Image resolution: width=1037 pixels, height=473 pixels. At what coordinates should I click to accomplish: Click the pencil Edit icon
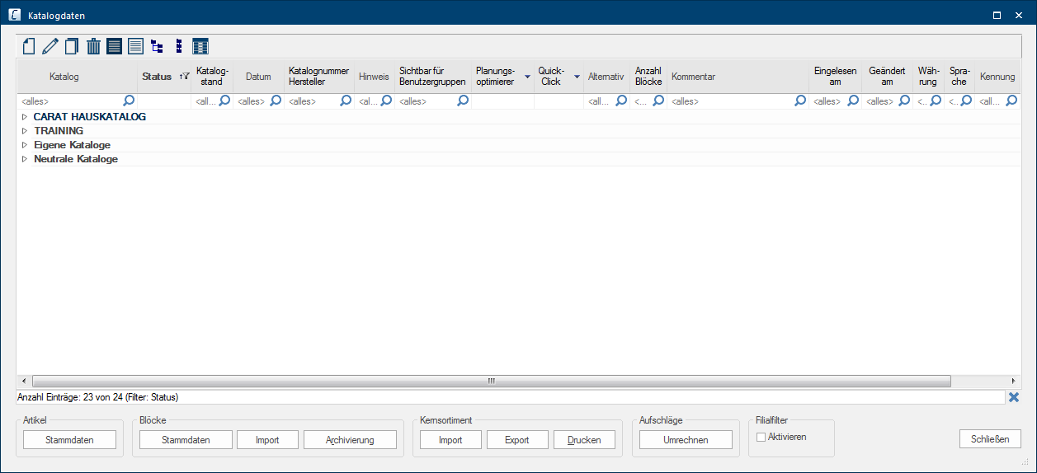50,46
